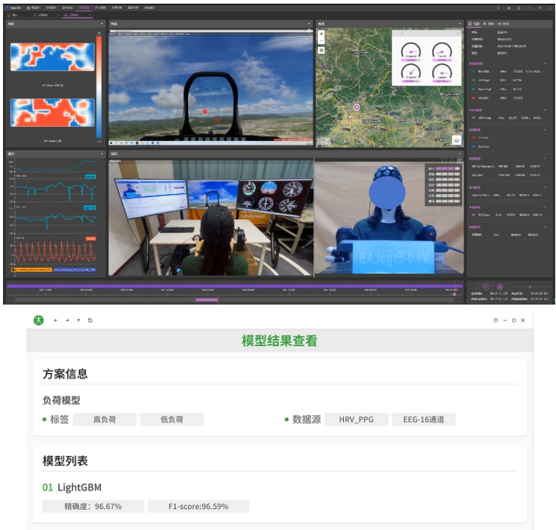Screen dimensions: 556x530
Task: Select the 高负荷 label tag
Action: pyautogui.click(x=104, y=420)
